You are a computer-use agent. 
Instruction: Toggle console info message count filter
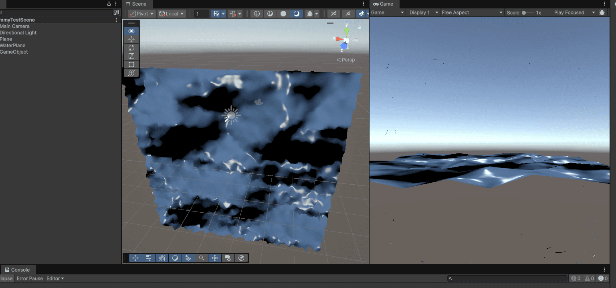pyautogui.click(x=576, y=278)
